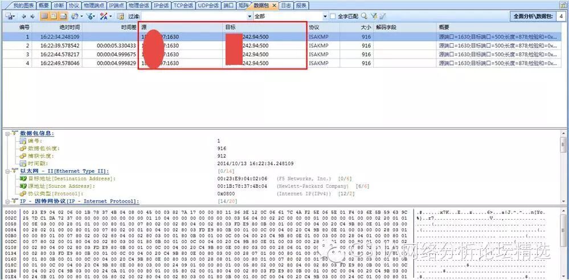Open the 协议 tab
Viewport: 569px width, 280px height.
point(73,6)
